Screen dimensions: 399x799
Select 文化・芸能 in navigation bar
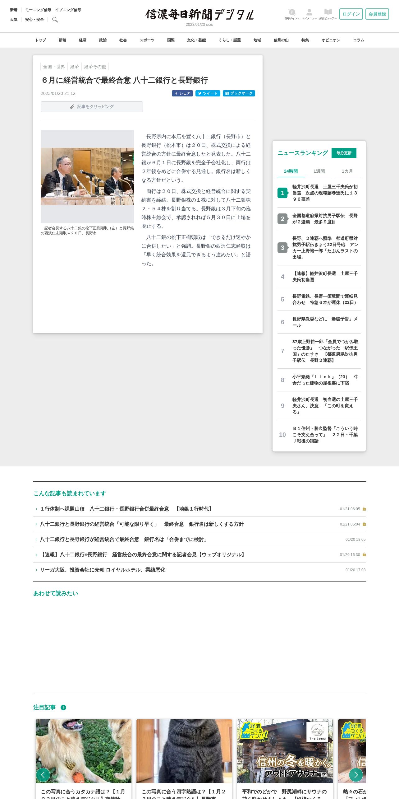point(196,40)
